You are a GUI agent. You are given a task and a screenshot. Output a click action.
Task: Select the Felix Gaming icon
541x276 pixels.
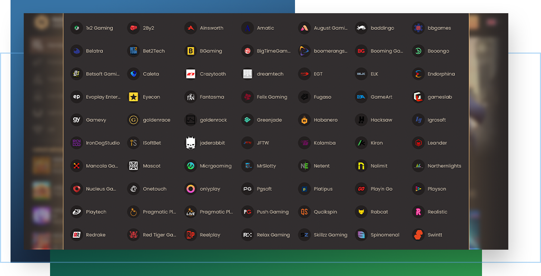(248, 97)
